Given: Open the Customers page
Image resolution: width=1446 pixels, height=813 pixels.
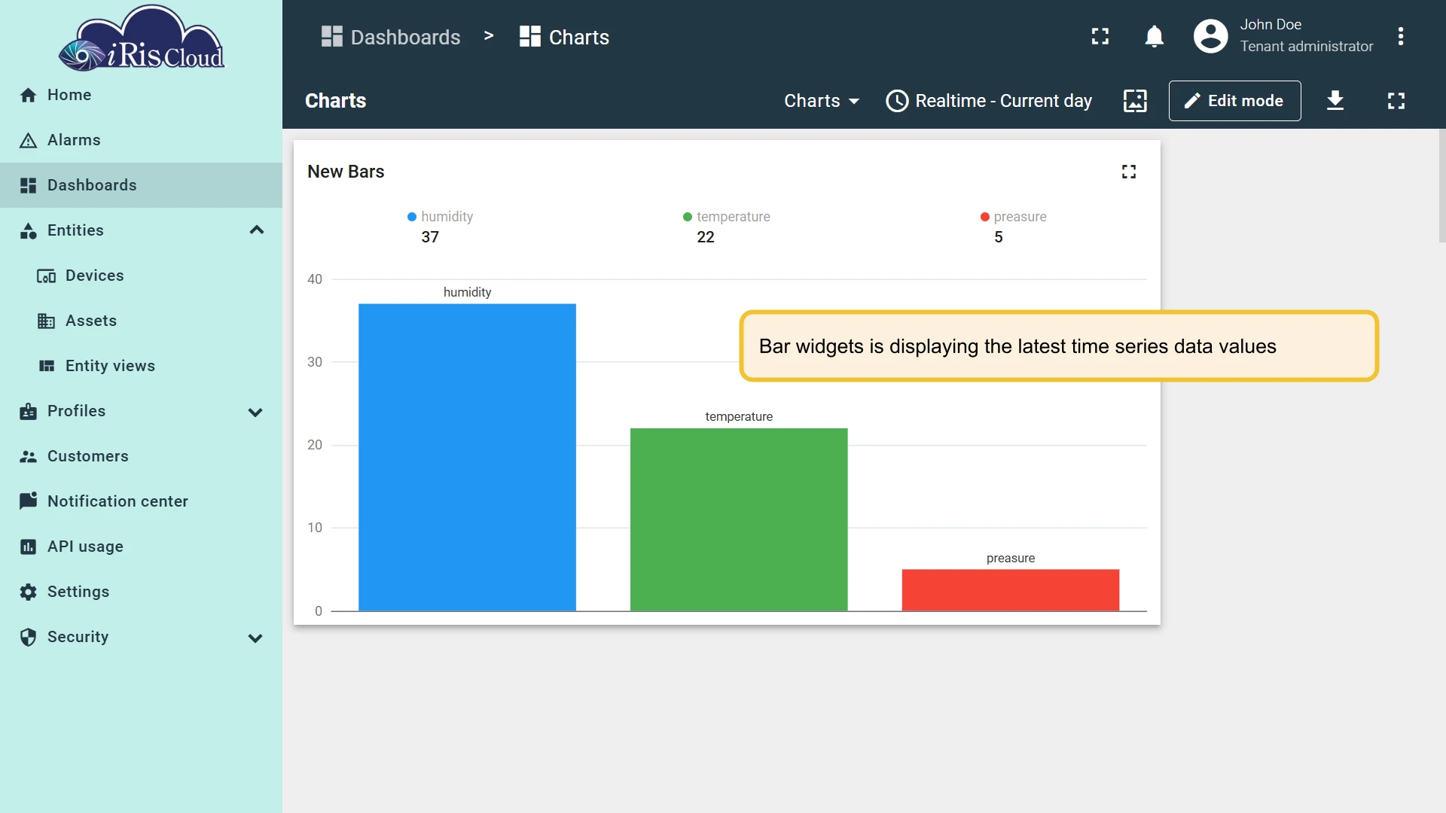Looking at the screenshot, I should tap(141, 456).
